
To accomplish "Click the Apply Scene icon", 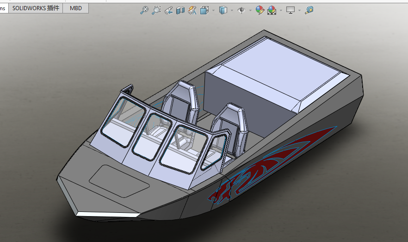I will tap(272, 10).
